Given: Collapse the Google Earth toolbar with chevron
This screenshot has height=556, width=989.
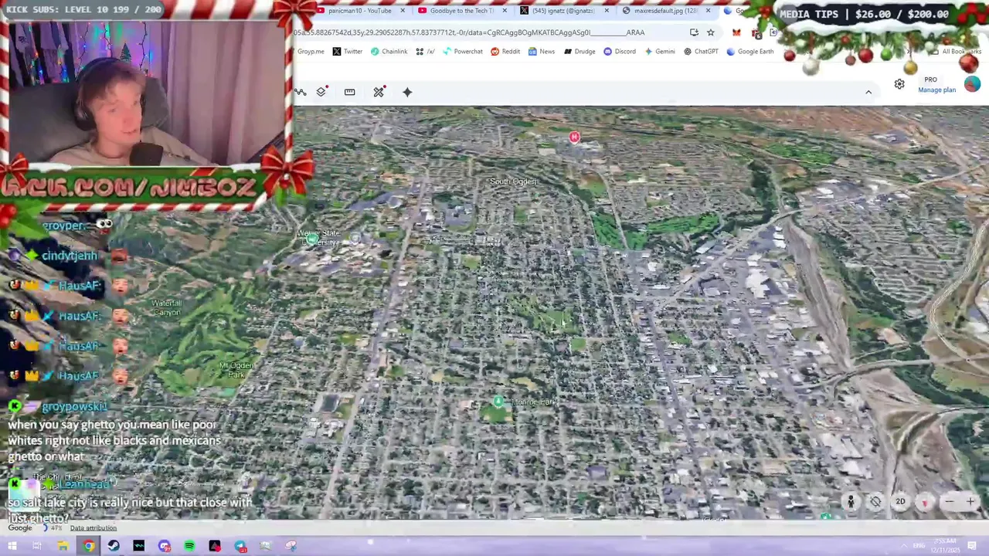Looking at the screenshot, I should coord(868,92).
